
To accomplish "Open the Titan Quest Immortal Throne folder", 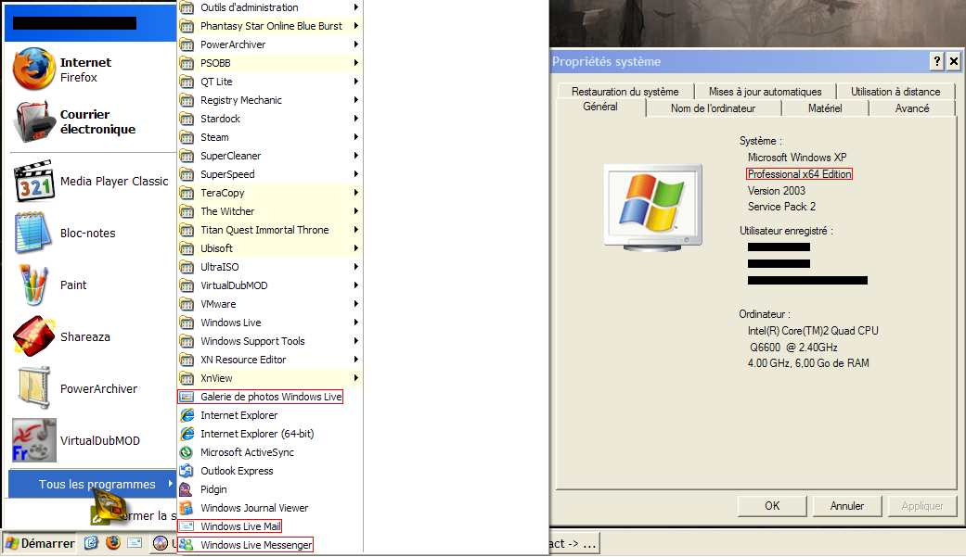I will pos(270,230).
